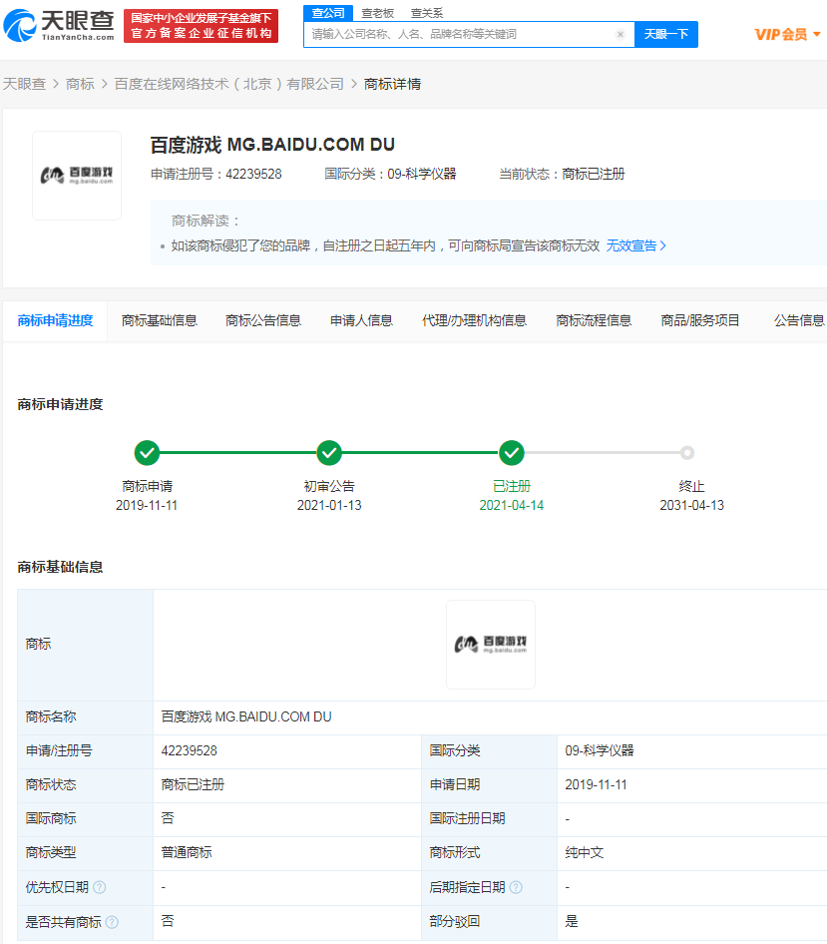This screenshot has width=827, height=944.
Task: Click the 终止 endpoint on progress bar
Action: 687,453
